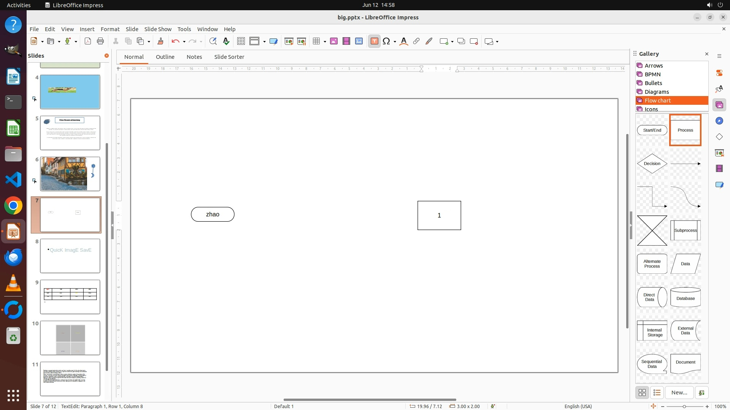Click the Clone Formatting paintbrush icon
The height and width of the screenshot is (410, 730).
pos(160,41)
